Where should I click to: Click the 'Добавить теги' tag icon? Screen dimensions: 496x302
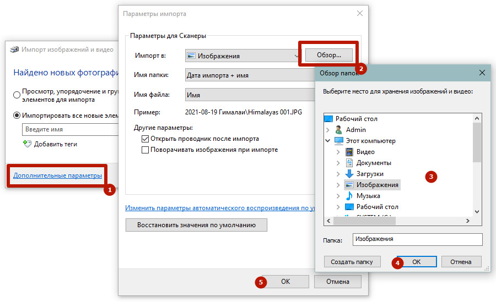tap(27, 144)
